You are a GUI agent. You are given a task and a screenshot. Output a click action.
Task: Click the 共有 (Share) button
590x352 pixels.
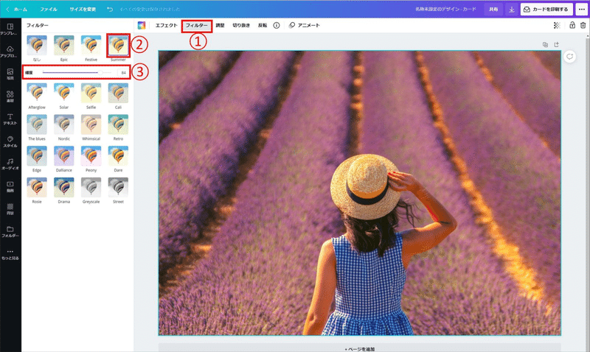tap(493, 10)
